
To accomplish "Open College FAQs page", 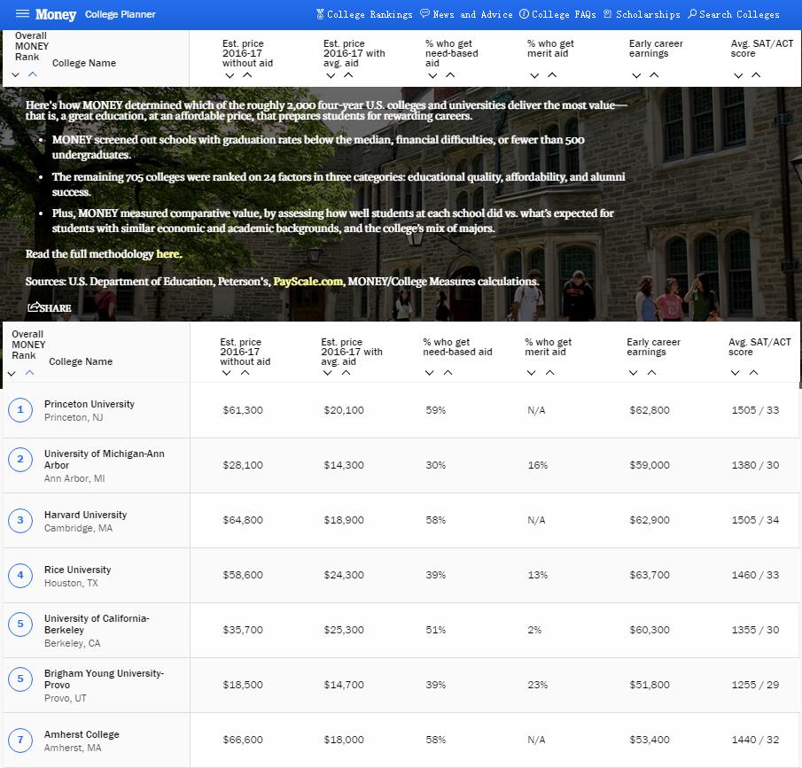I will [x=557, y=14].
